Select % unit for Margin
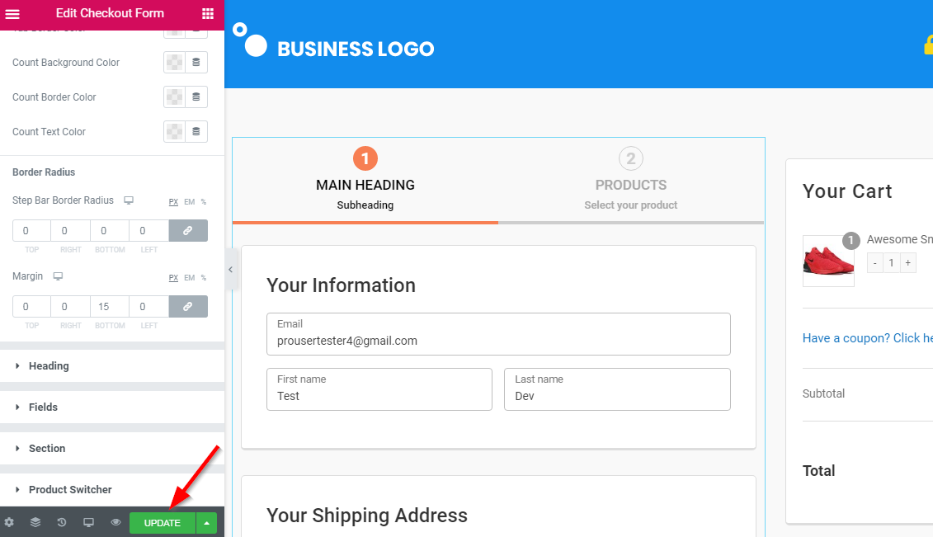933x537 pixels. point(204,278)
